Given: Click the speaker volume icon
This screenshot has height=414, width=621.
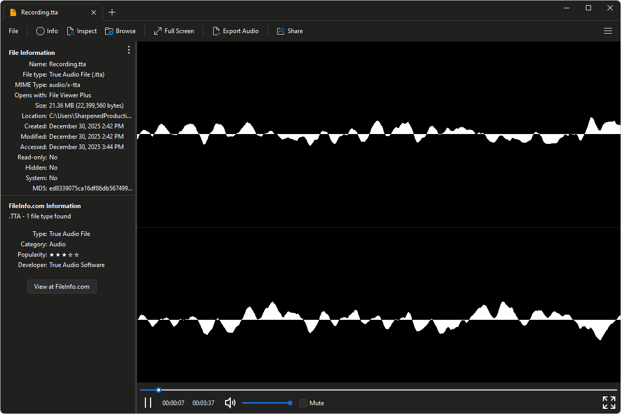Looking at the screenshot, I should (x=230, y=403).
